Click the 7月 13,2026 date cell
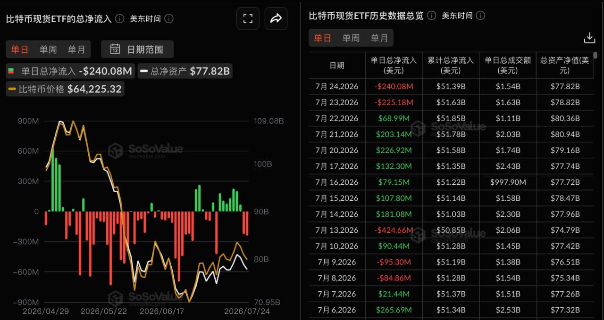This screenshot has height=320, width=604. pos(337,230)
